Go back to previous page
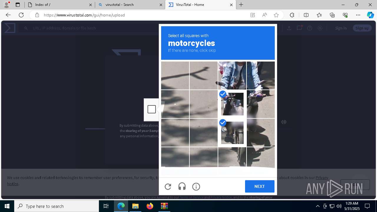Screen dimensions: 377x212 tap(8, 15)
